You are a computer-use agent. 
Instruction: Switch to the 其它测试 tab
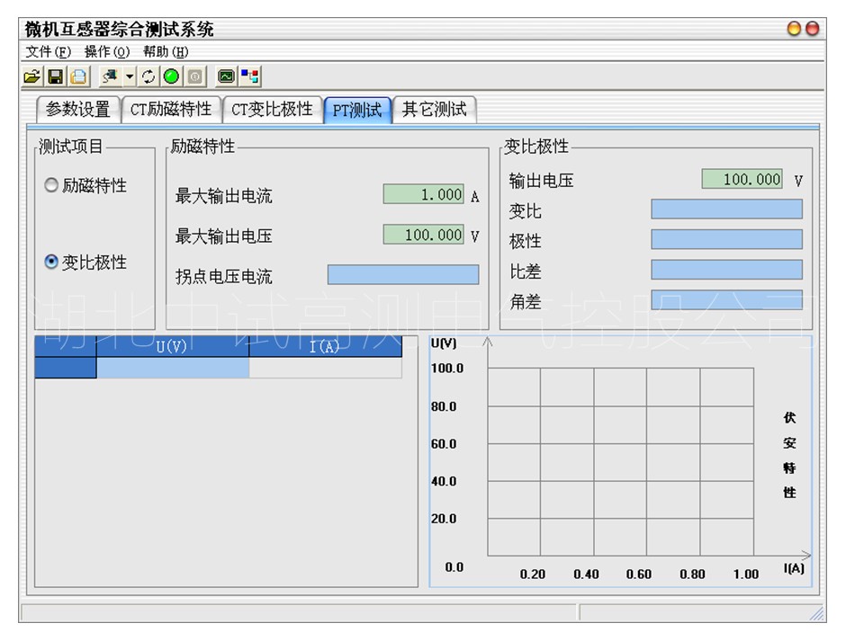point(434,110)
